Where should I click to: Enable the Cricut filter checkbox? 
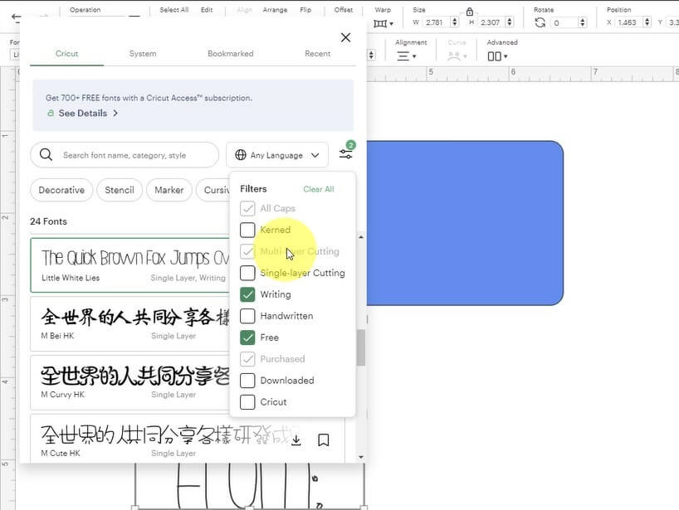[x=247, y=402]
